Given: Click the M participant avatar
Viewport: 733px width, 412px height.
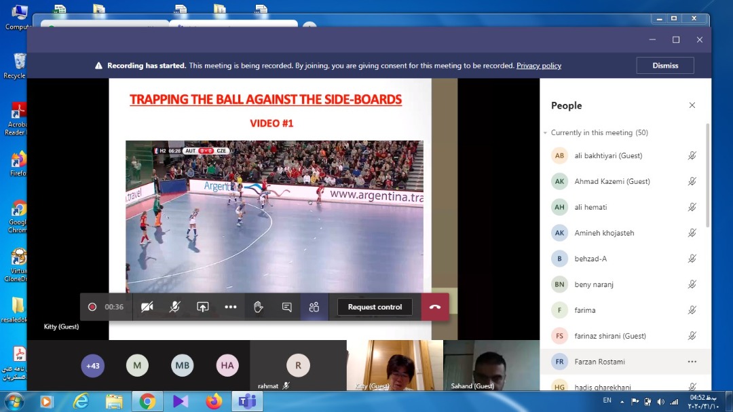Looking at the screenshot, I should tap(137, 366).
